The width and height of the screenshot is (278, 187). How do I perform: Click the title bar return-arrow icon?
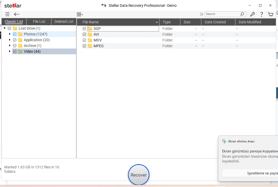(104, 5)
